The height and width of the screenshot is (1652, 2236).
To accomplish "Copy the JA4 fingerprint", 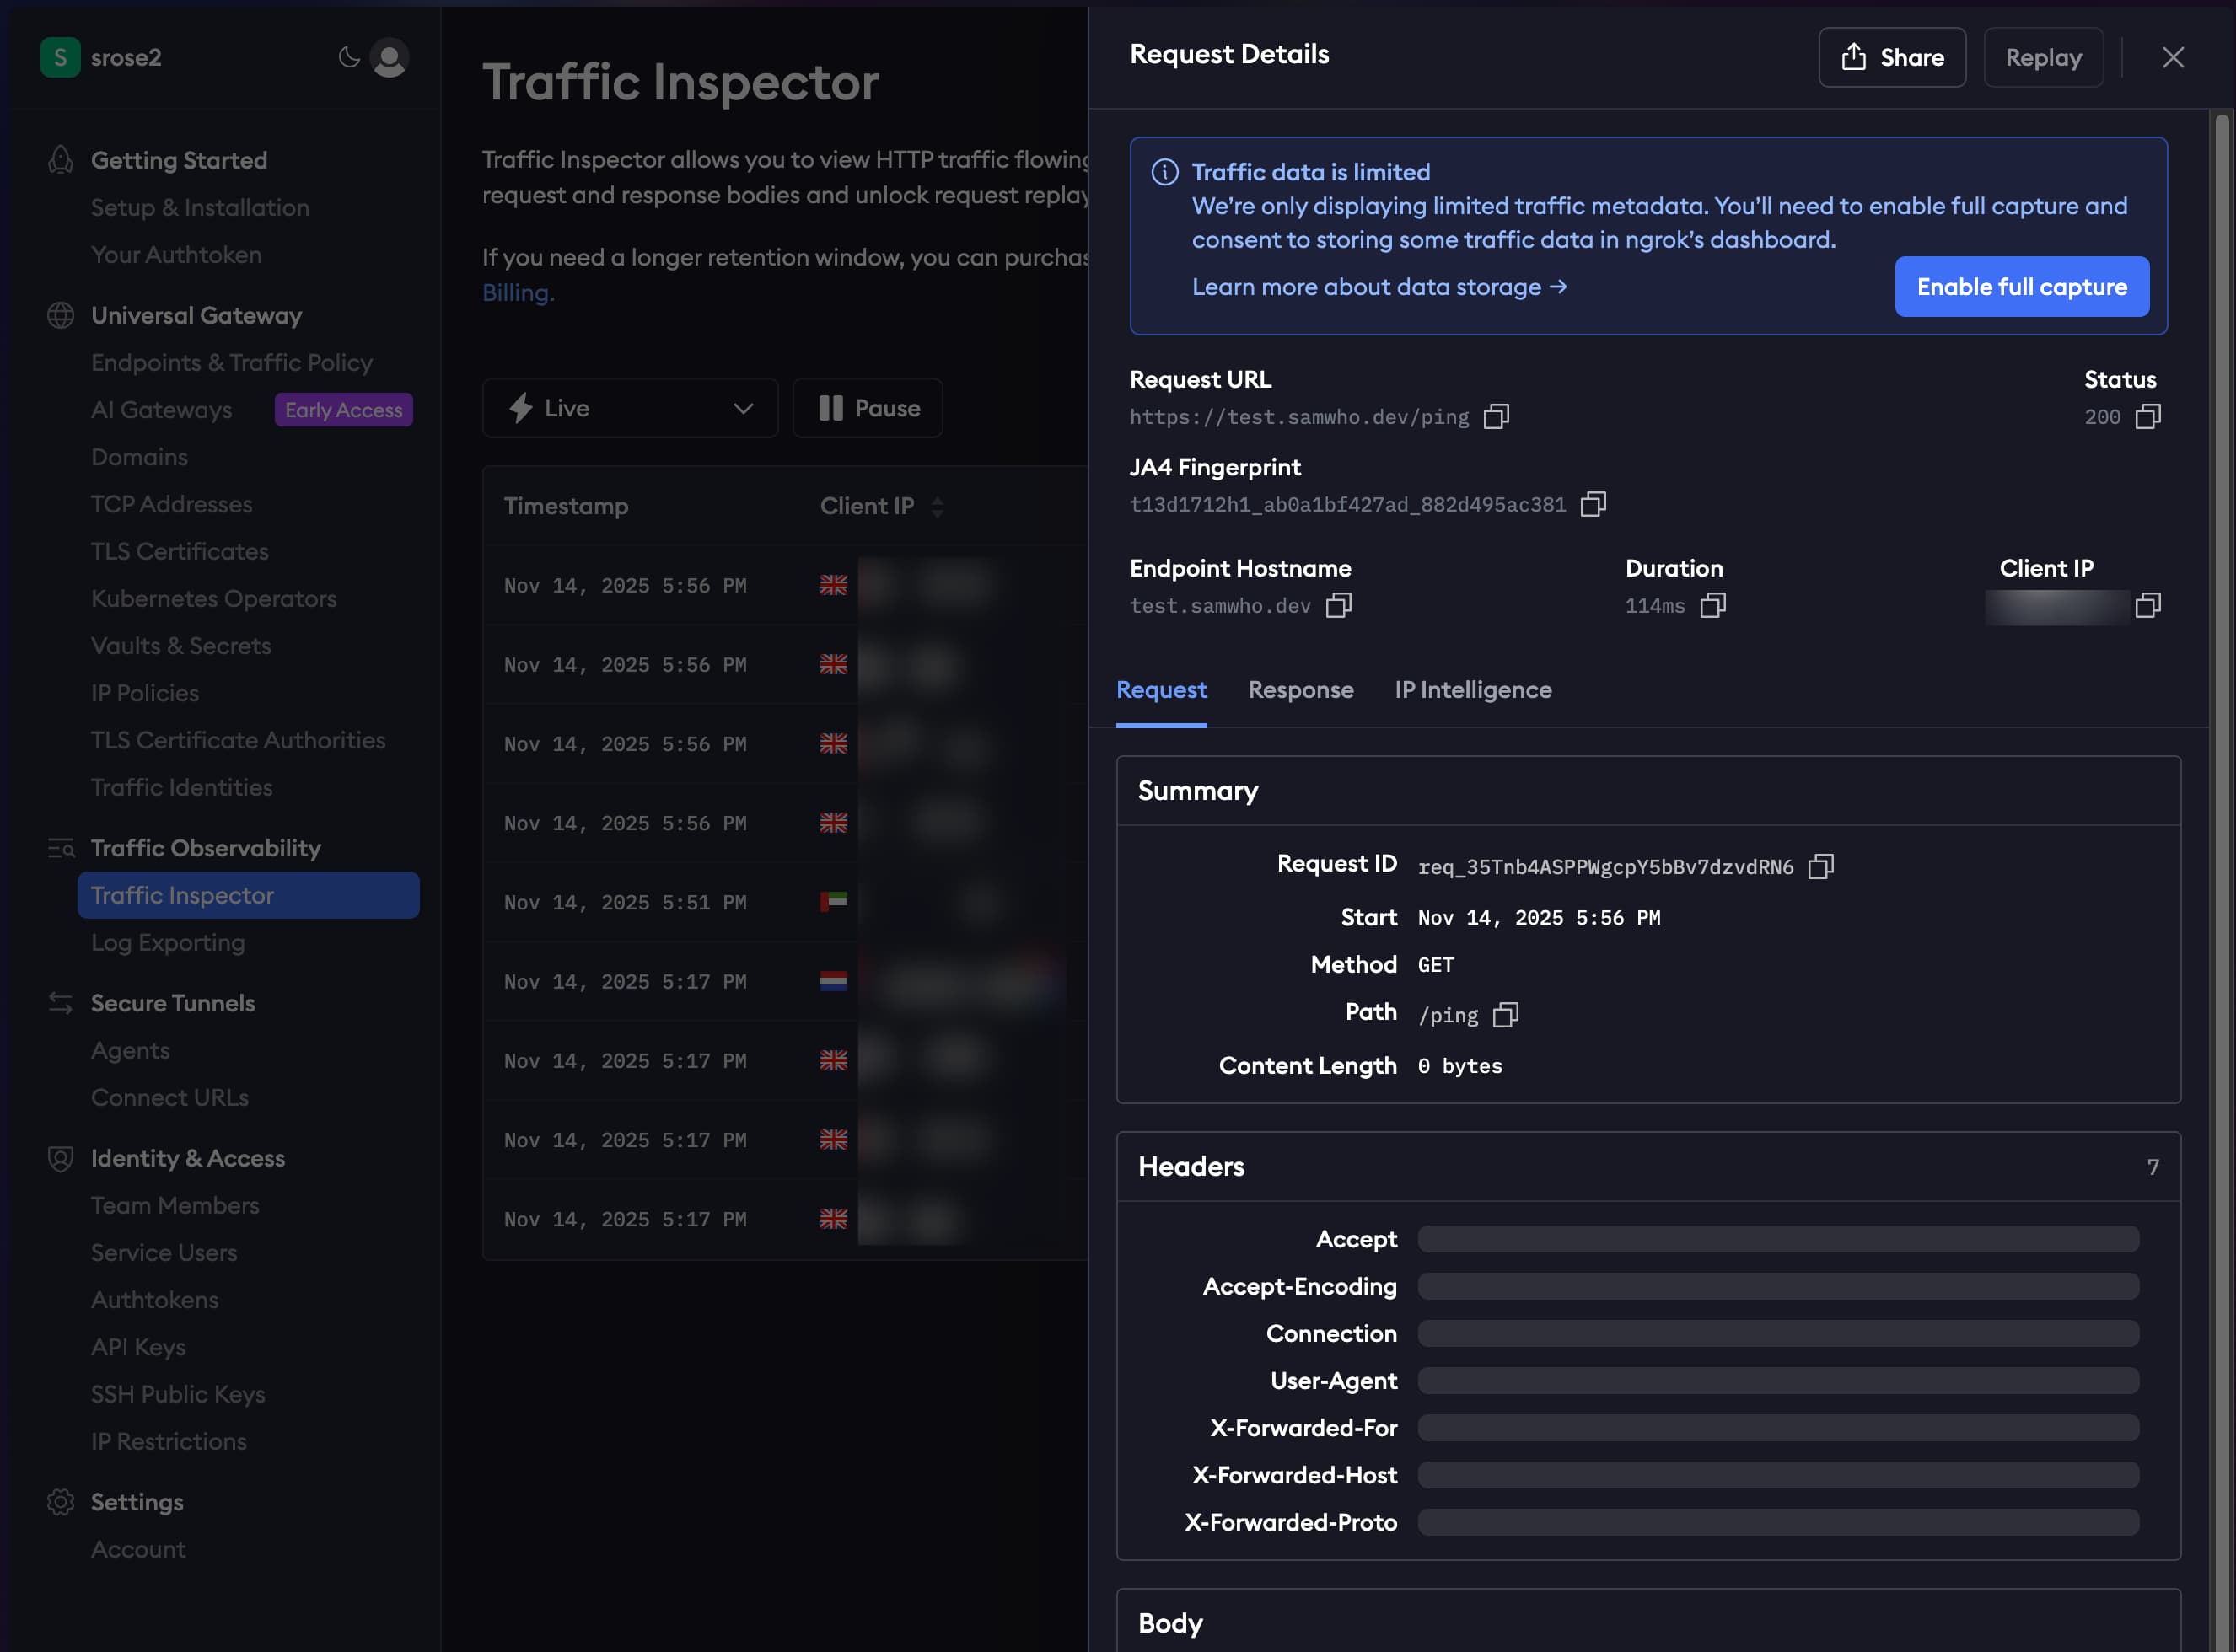I will (x=1593, y=504).
